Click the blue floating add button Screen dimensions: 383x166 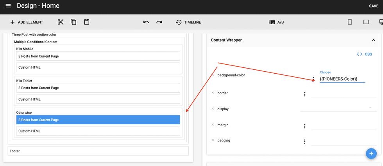click(x=371, y=154)
